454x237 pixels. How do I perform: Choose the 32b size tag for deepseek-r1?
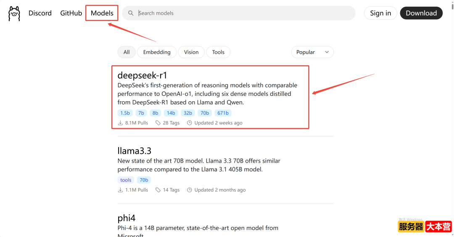[x=187, y=113]
